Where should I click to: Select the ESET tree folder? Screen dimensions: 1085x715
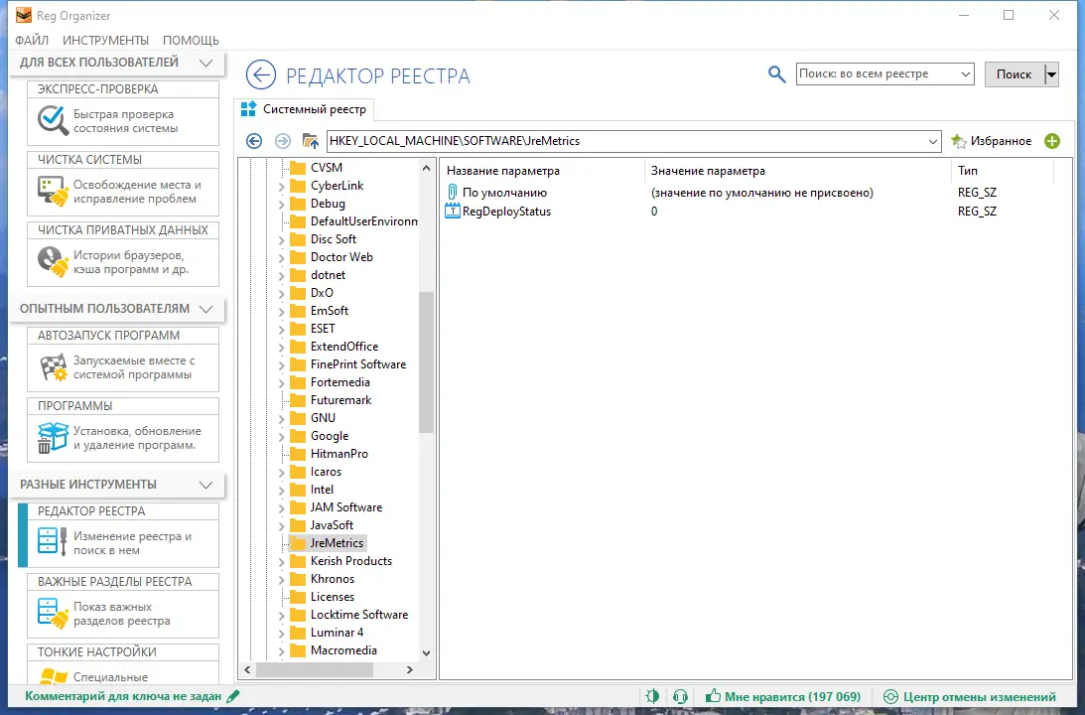323,328
